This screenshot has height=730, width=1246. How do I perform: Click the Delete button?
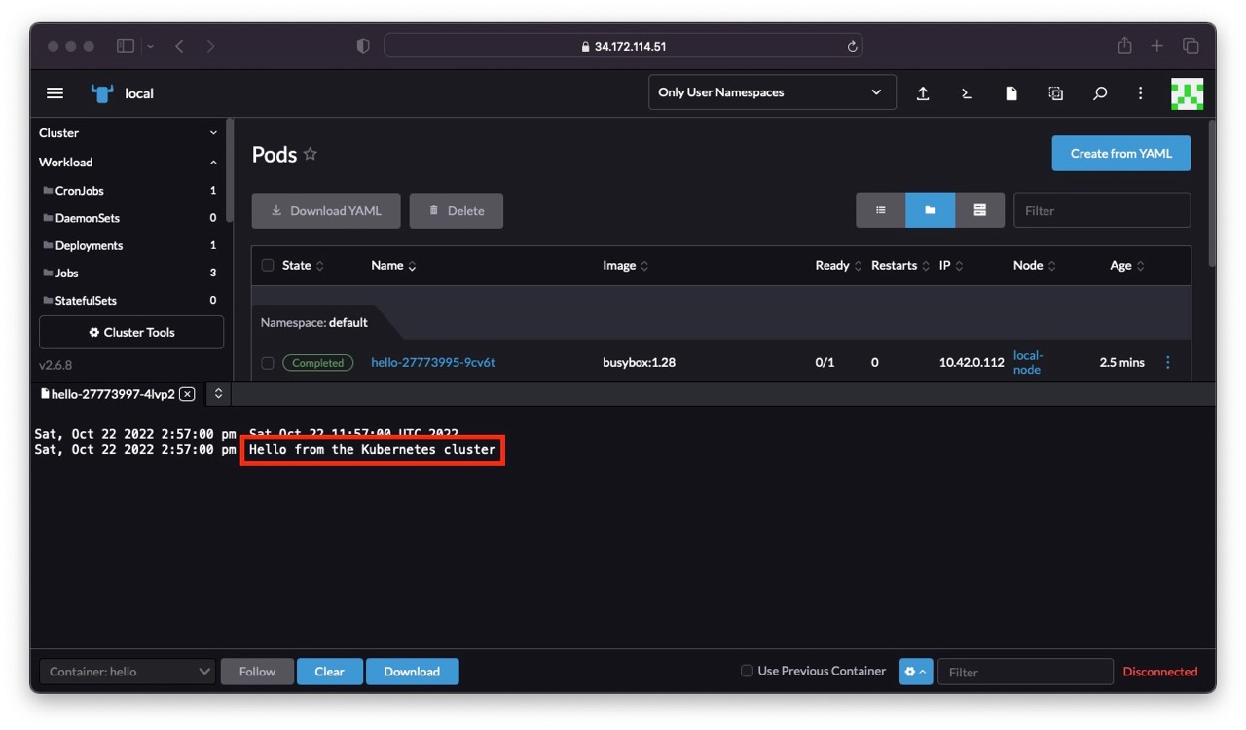457,210
